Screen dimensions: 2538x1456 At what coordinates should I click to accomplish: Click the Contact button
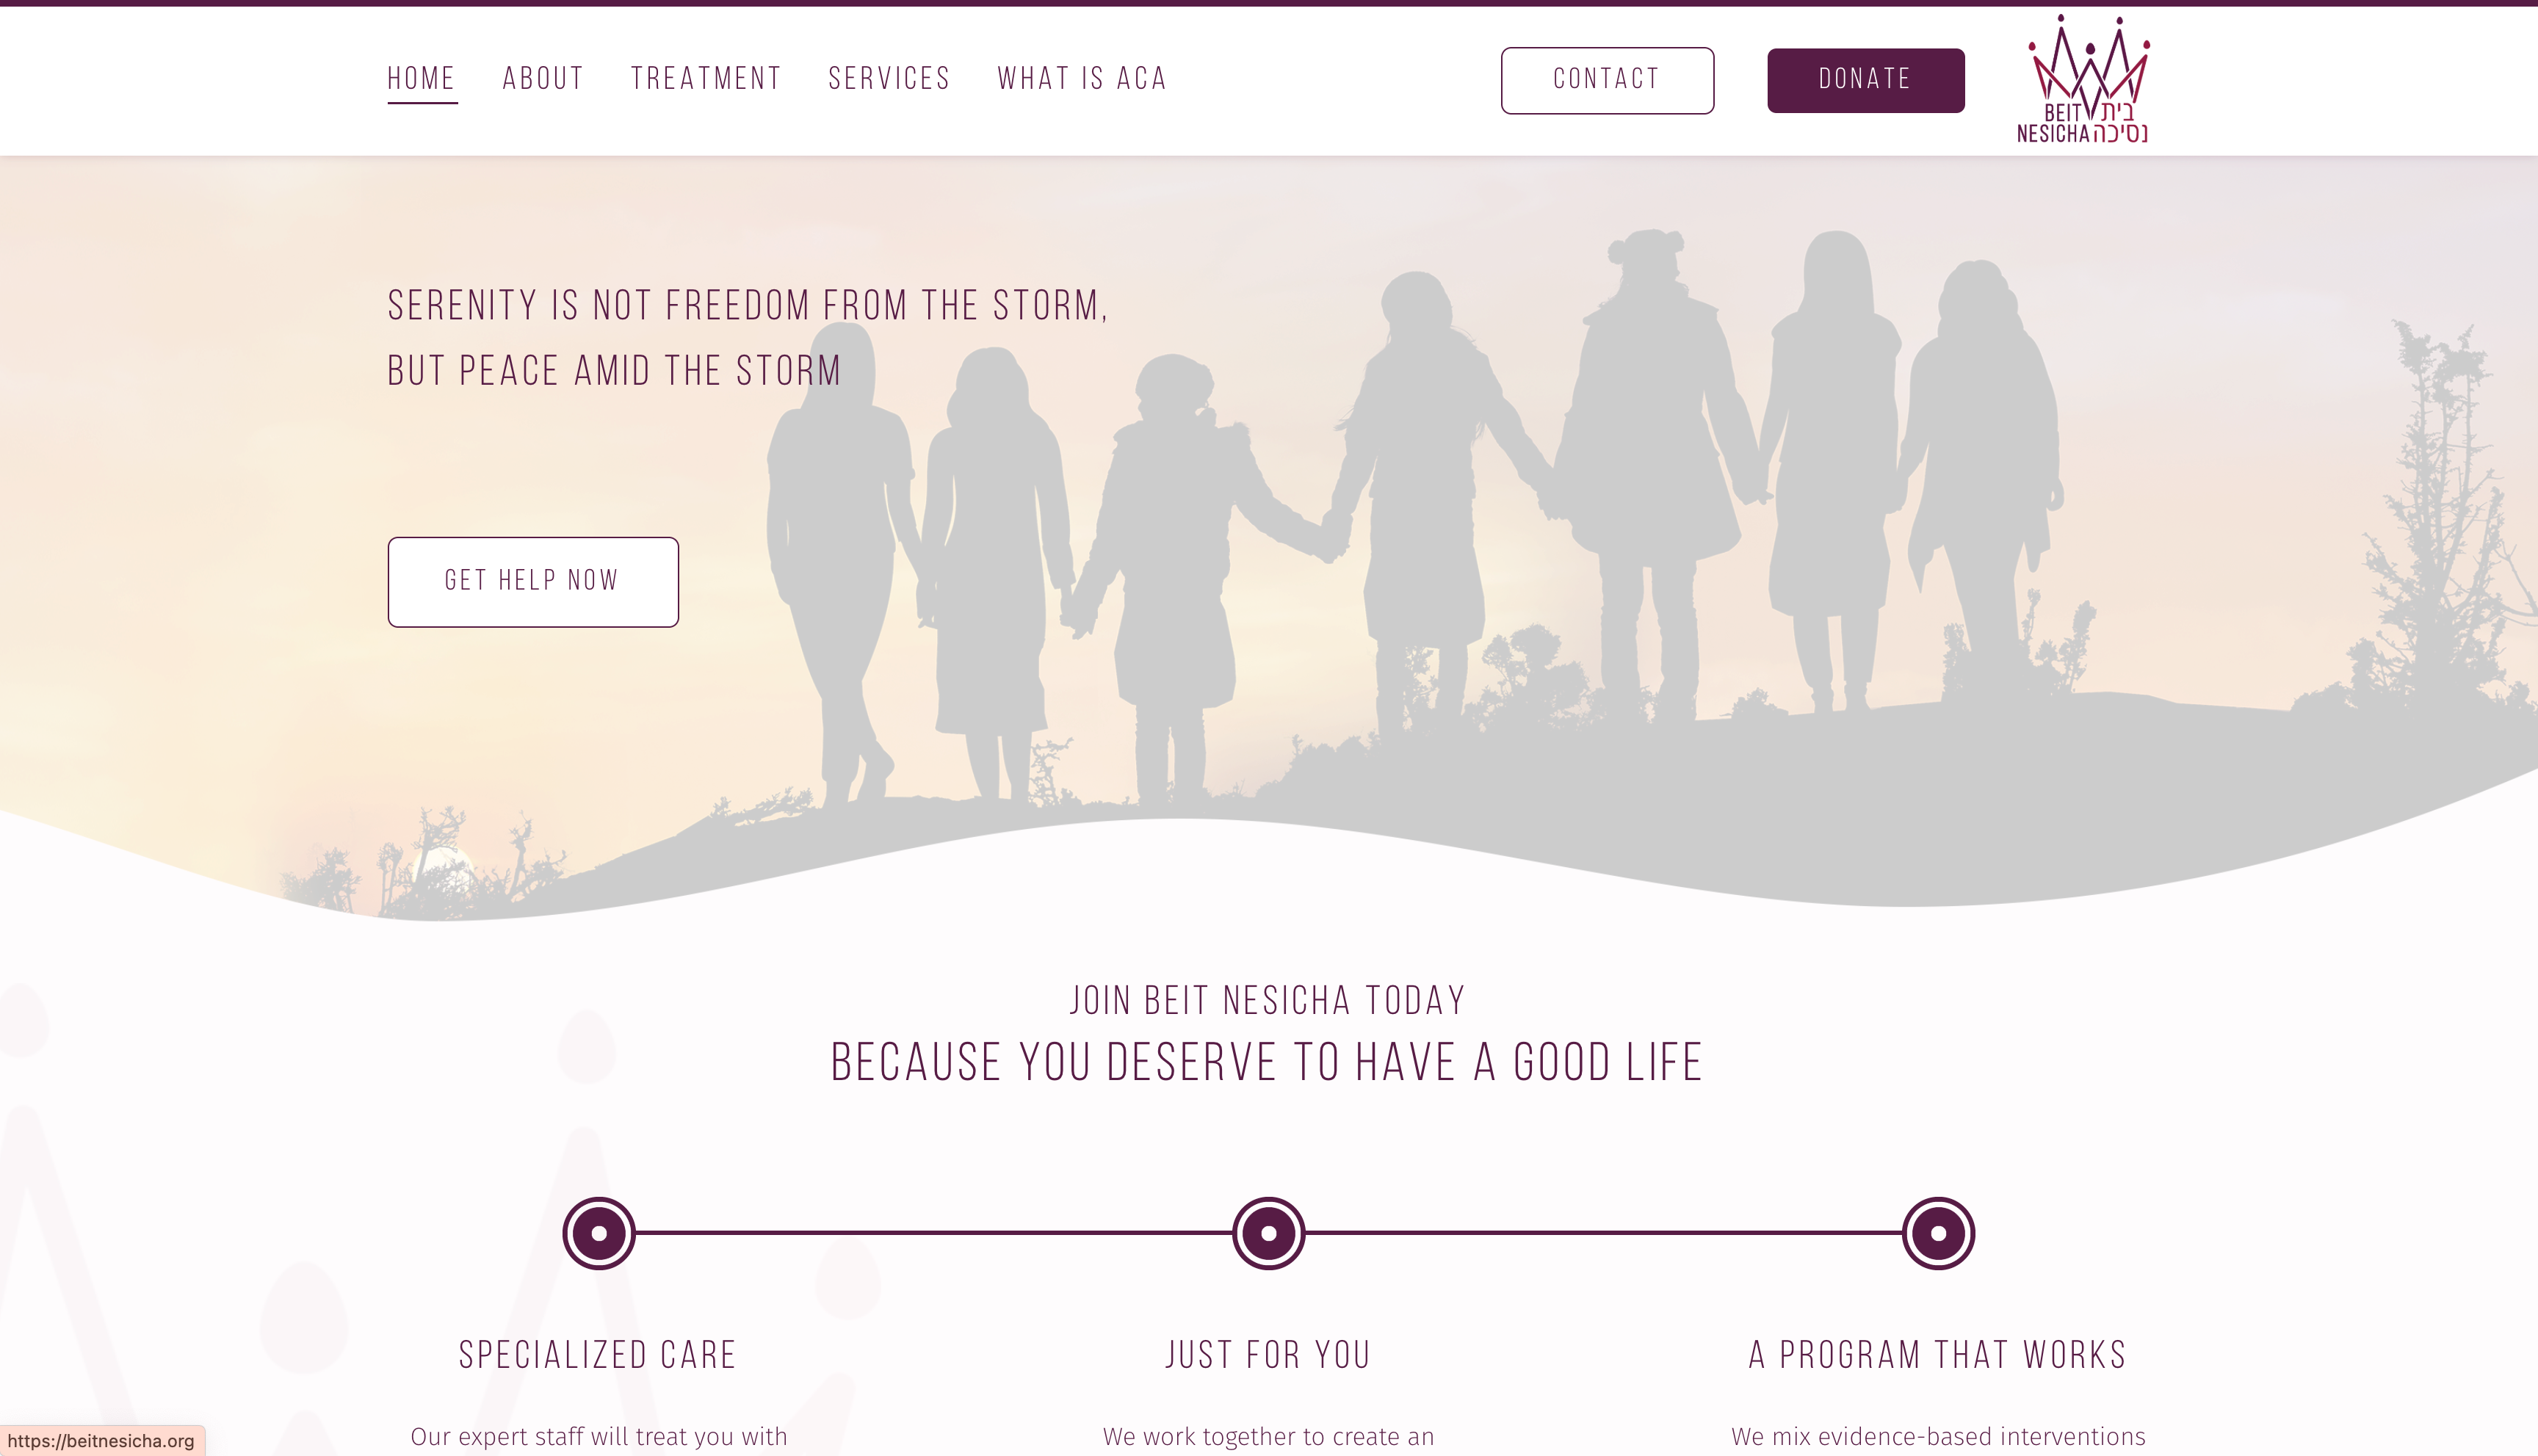point(1607,80)
